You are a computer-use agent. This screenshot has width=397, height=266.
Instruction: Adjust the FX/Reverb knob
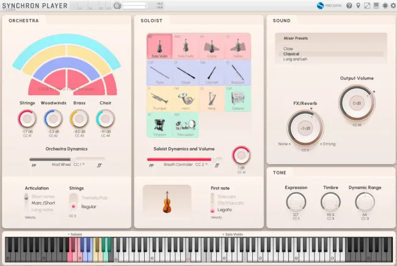[x=305, y=128]
